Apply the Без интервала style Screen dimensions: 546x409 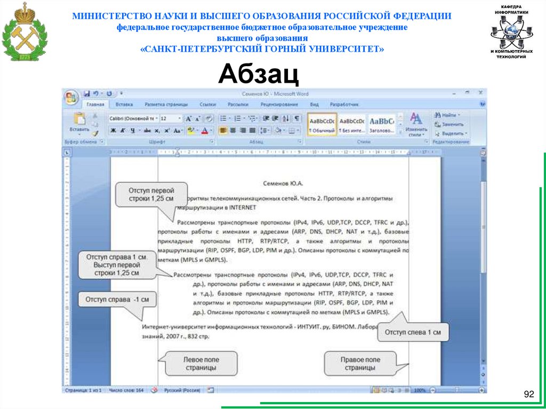pyautogui.click(x=352, y=124)
